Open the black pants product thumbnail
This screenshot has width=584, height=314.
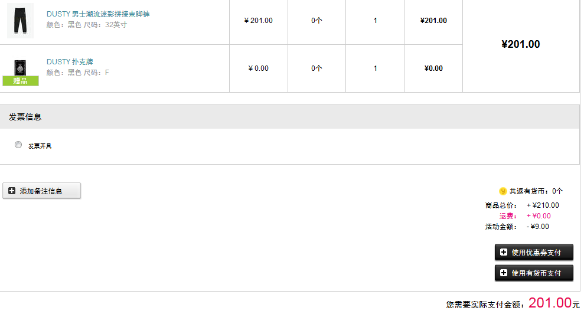21,21
